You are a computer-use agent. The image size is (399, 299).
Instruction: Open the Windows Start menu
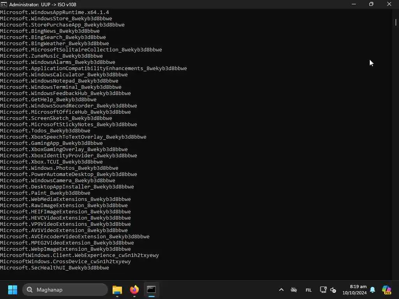point(12,290)
